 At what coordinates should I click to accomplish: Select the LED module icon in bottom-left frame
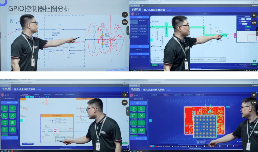(12, 108)
